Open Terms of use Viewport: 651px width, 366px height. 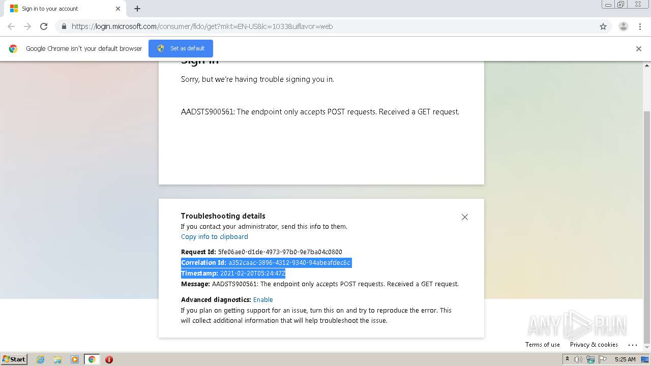543,344
